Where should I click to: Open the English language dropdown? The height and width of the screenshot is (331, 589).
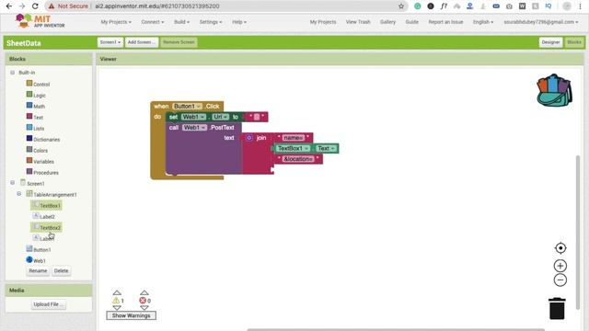coord(483,22)
